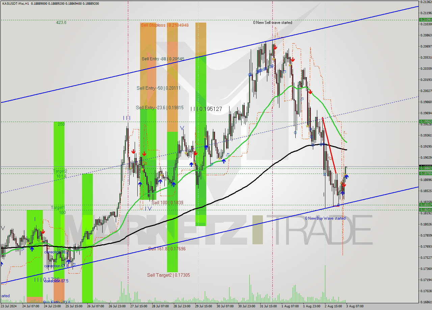The height and width of the screenshot is (310, 432).
Task: Click the 0.2136 price axis label
Action: [x=426, y=2]
